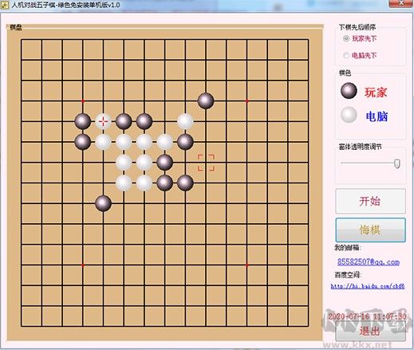Click the black stone capping four-white row's right end
Image resolution: width=414 pixels, height=350 pixels.
point(185,142)
